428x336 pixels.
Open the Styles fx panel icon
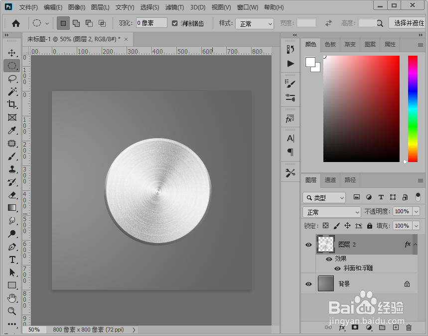[289, 119]
